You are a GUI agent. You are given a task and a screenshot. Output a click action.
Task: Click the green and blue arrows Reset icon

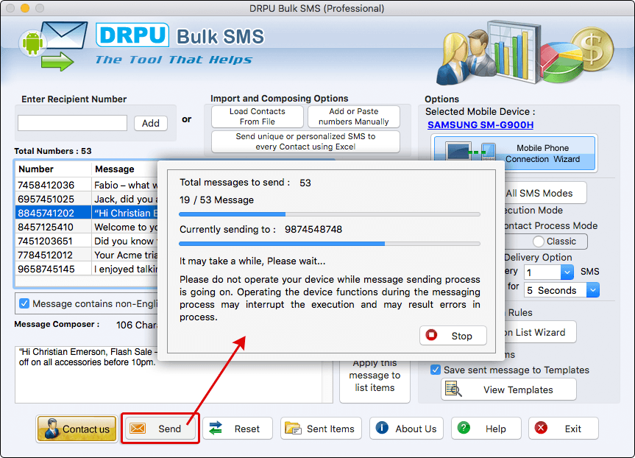coord(216,428)
